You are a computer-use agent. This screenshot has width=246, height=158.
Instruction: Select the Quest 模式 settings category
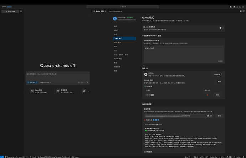124,38
